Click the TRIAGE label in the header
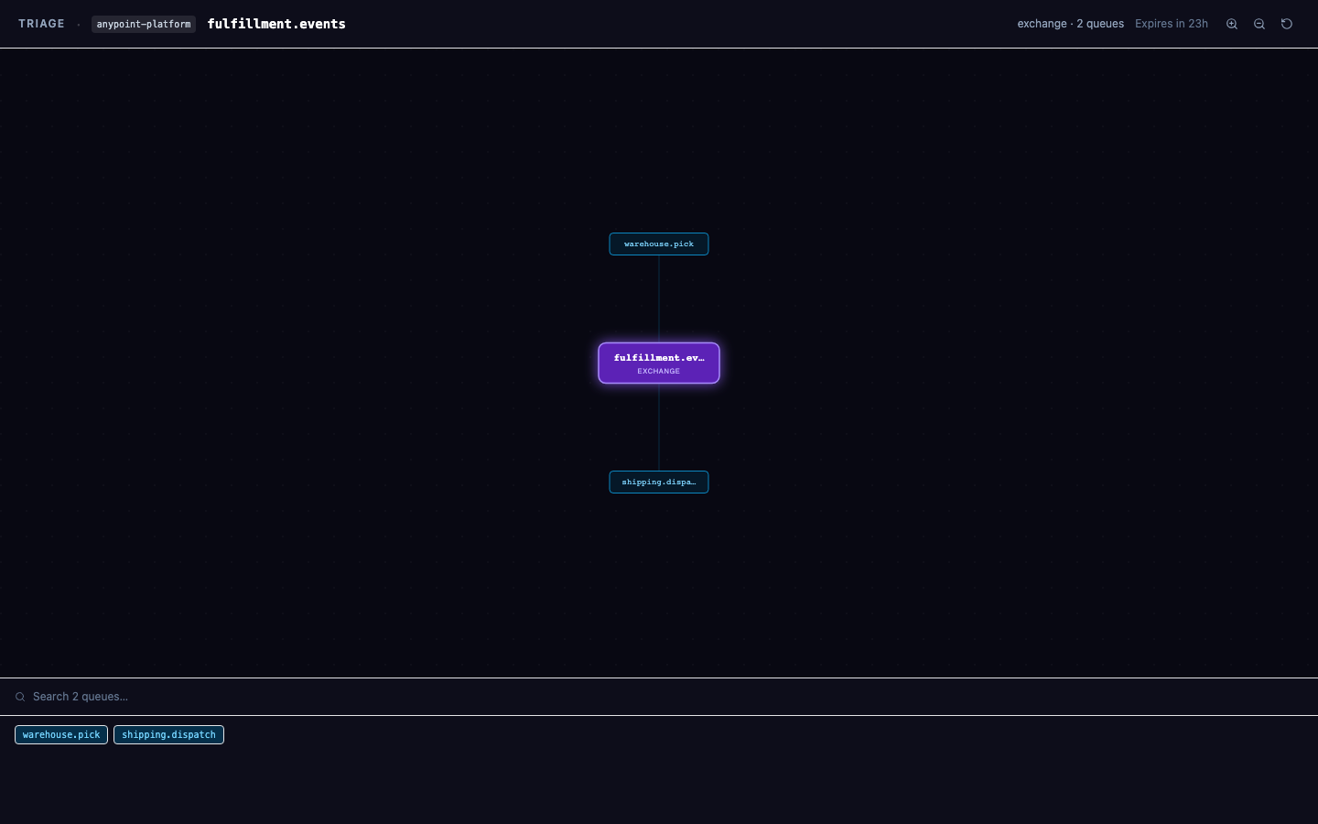1318x824 pixels. 41,24
